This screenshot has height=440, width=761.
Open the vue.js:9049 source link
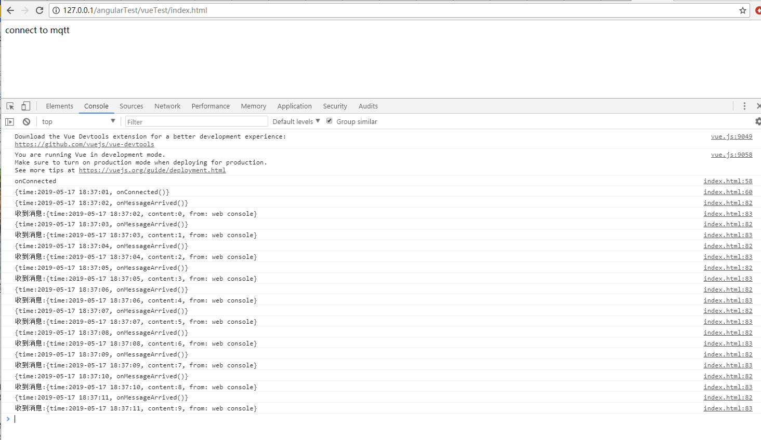[731, 136]
